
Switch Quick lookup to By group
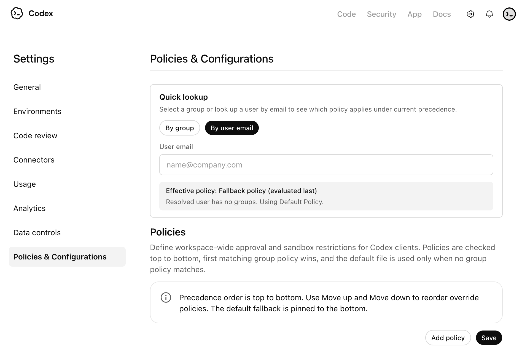tap(179, 128)
